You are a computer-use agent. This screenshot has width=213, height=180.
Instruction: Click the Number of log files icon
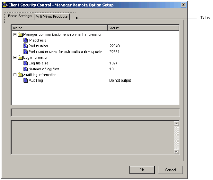(25, 69)
